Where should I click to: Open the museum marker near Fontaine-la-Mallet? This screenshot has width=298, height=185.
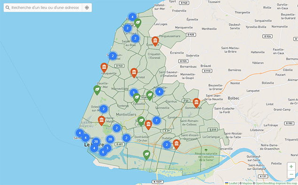[102, 121]
